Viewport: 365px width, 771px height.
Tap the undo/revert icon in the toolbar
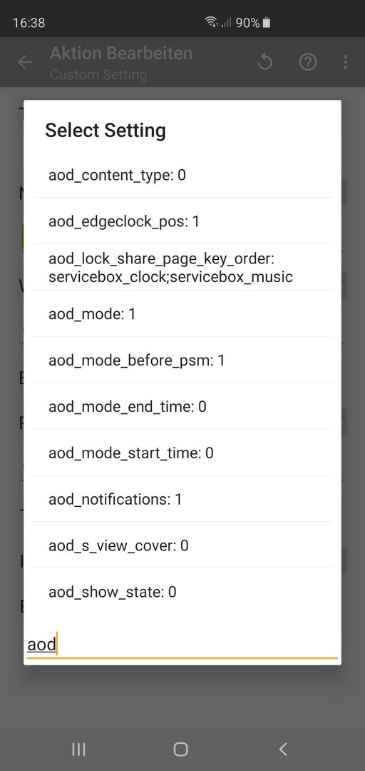(x=264, y=62)
